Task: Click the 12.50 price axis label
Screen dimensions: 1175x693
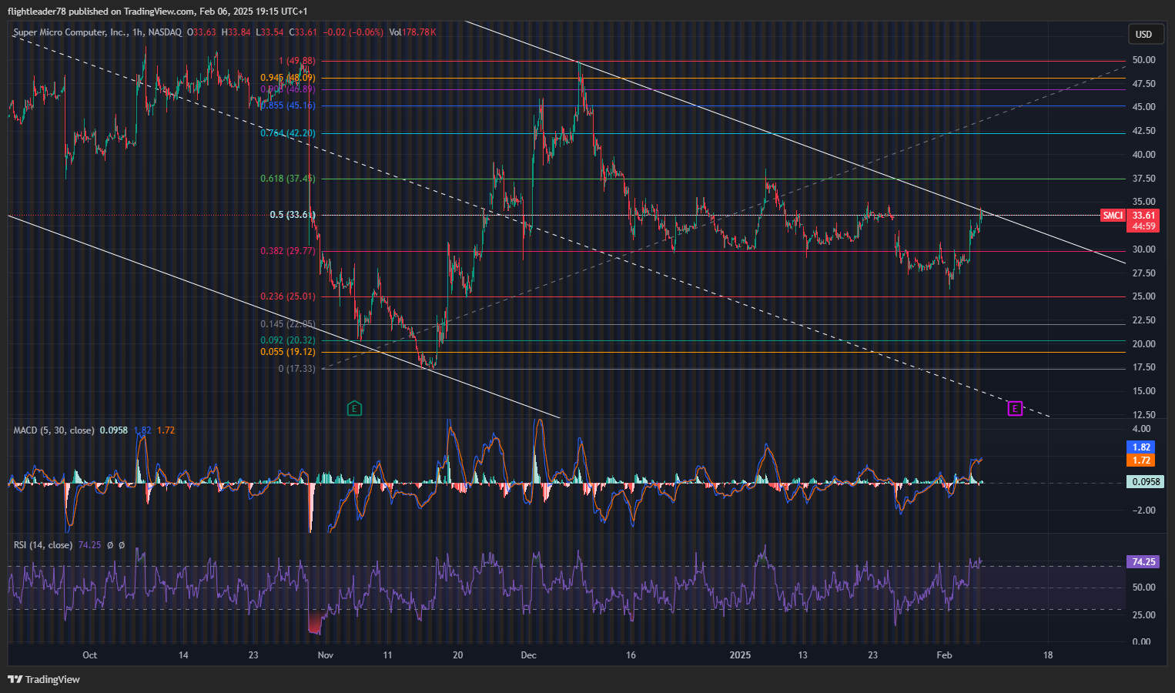Action: 1143,415
